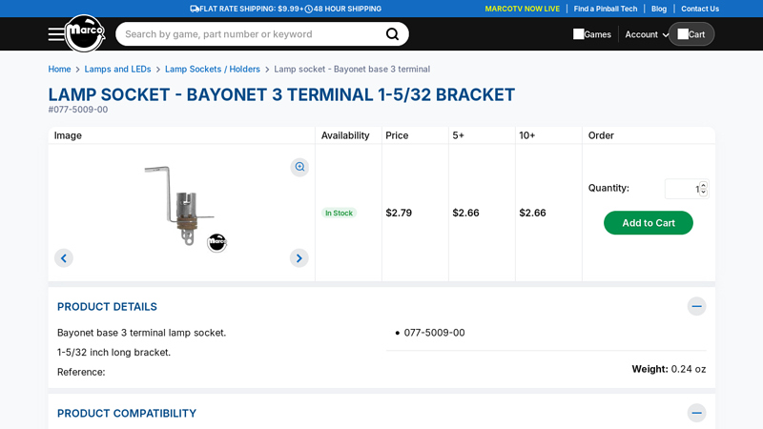Show the previous product image
The image size is (763, 429).
click(64, 257)
